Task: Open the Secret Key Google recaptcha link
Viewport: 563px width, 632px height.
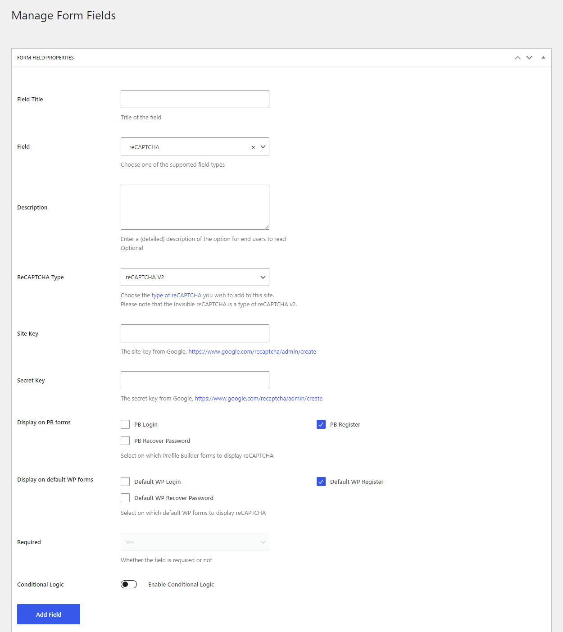Action: (x=259, y=399)
